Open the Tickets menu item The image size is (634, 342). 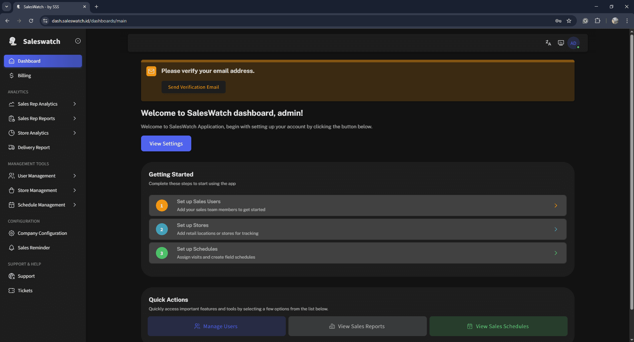click(25, 291)
